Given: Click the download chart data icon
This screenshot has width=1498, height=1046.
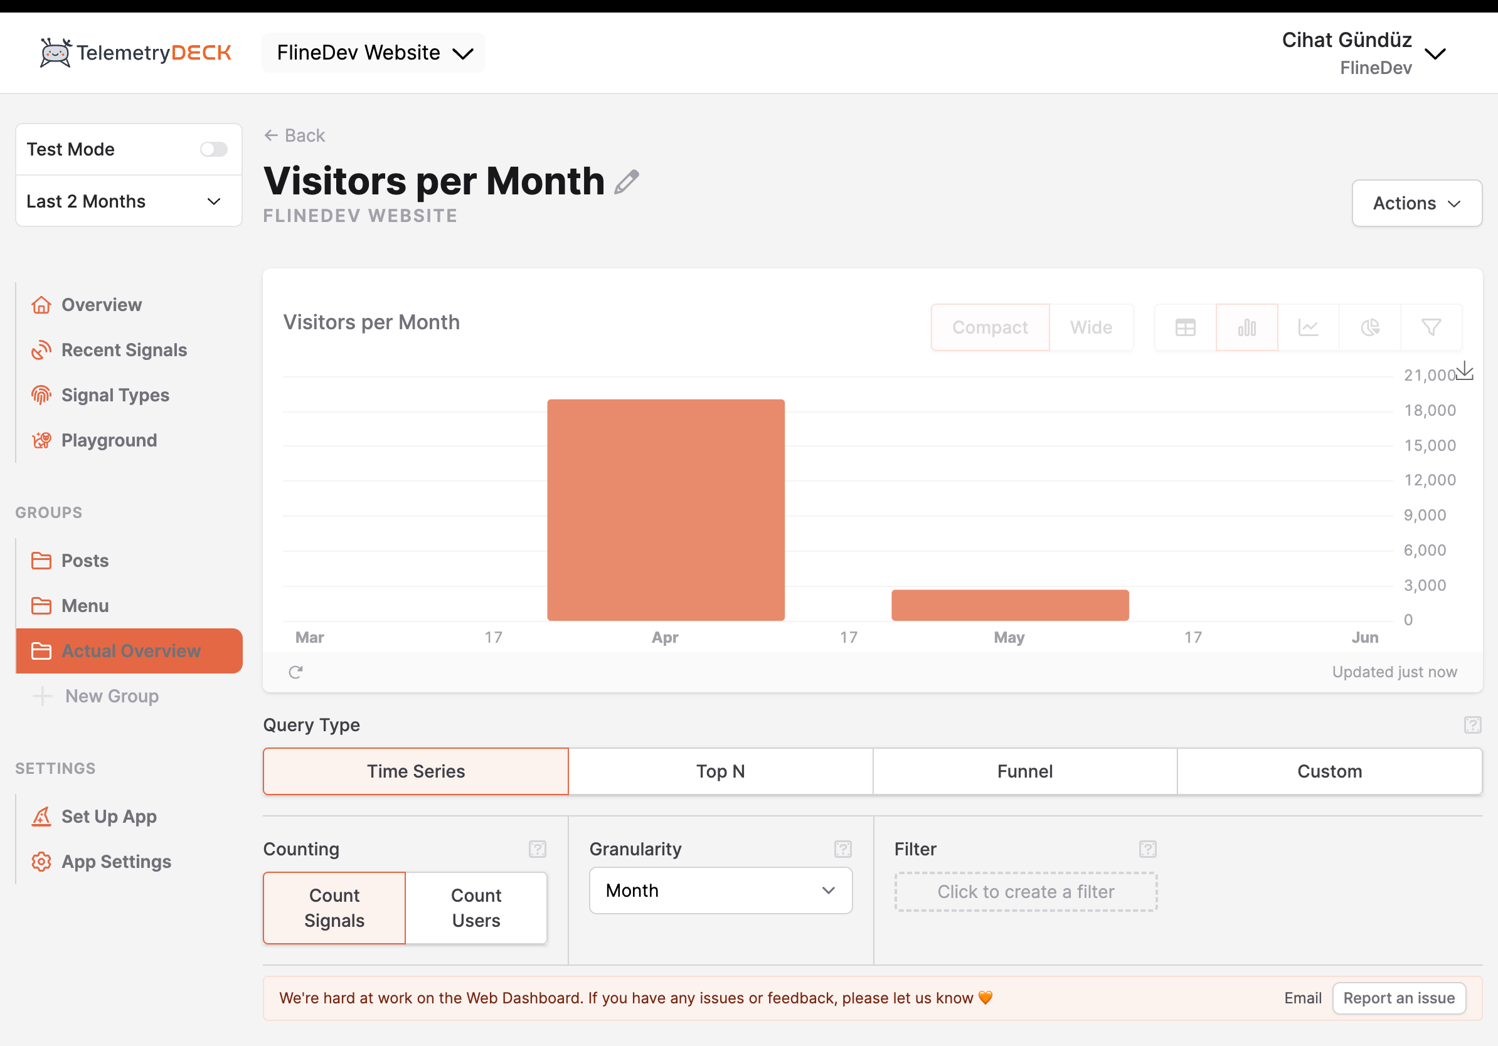Looking at the screenshot, I should pyautogui.click(x=1464, y=371).
